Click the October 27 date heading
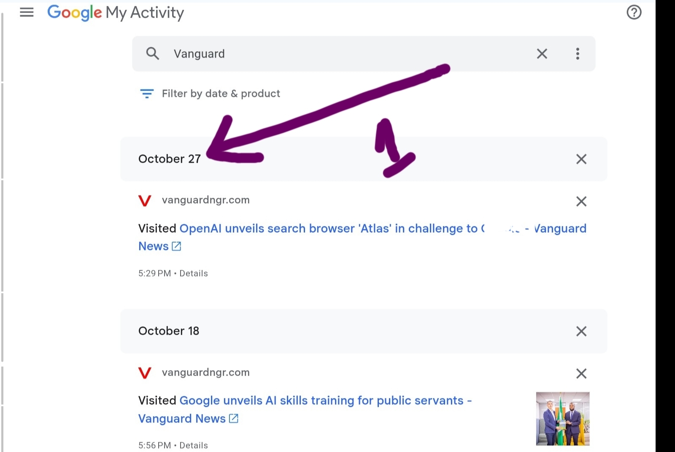 coord(170,159)
